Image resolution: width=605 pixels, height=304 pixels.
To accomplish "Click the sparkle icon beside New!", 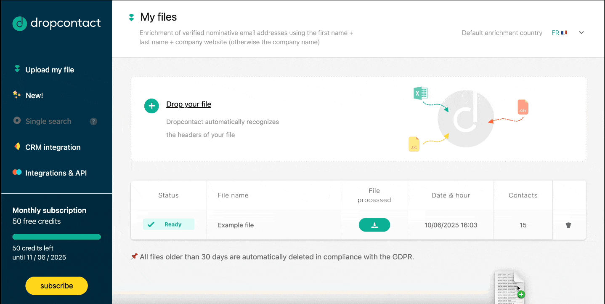I will pyautogui.click(x=17, y=94).
